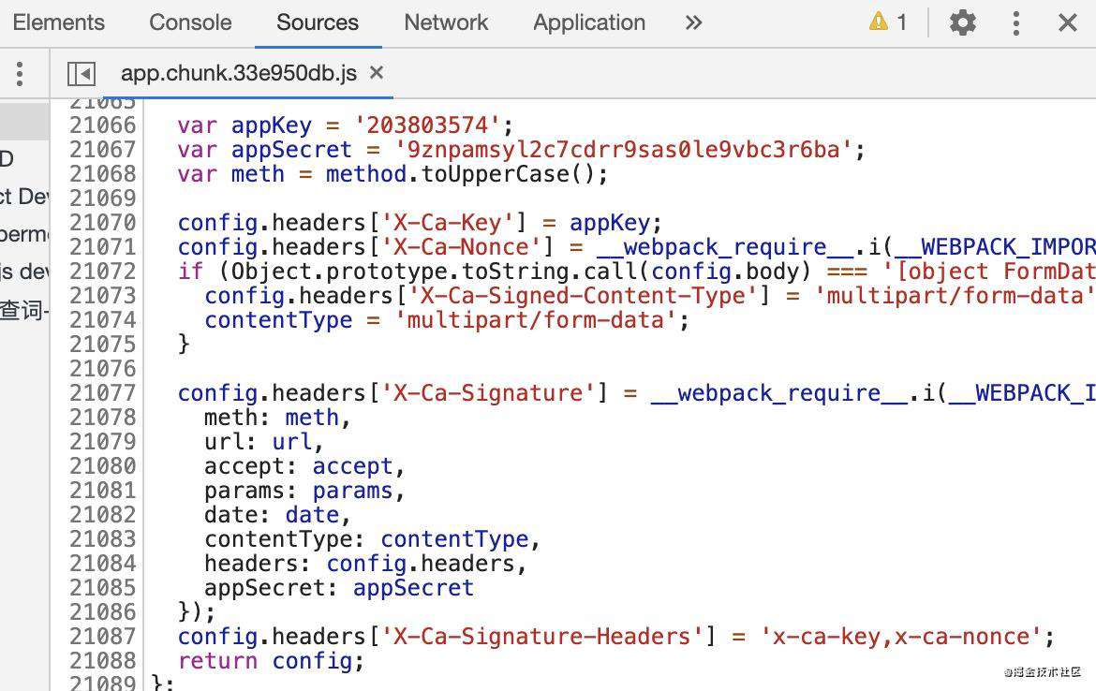Click the url: url property

pyautogui.click(x=264, y=442)
